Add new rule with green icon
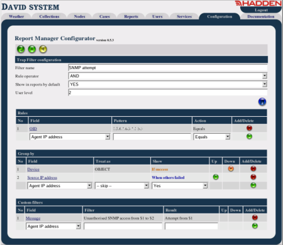The width and height of the screenshot is (283, 245). pos(249,136)
